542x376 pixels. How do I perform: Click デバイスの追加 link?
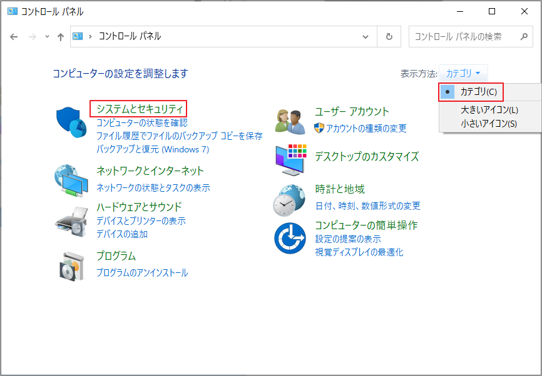(x=122, y=234)
